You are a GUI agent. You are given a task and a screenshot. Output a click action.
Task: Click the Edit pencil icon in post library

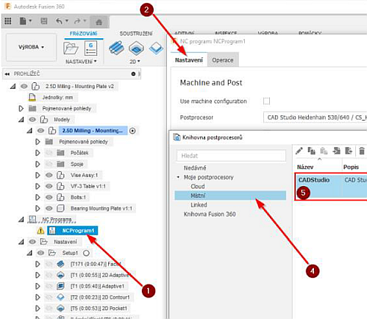(299, 151)
